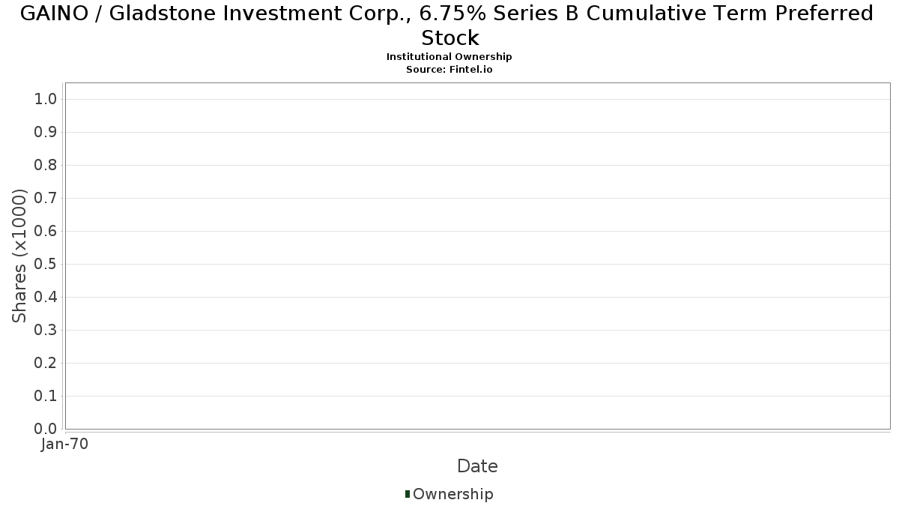Click the 0.3 y-axis tick label
Image resolution: width=899 pixels, height=506 pixels.
tap(46, 331)
